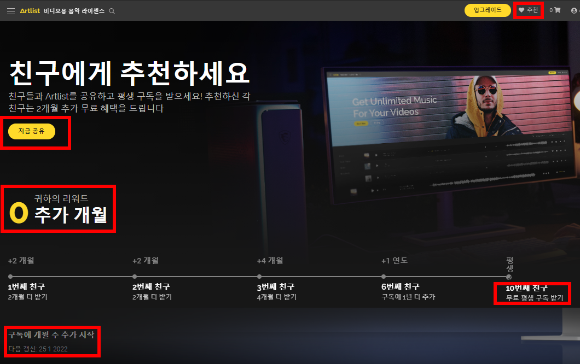580x364 pixels.
Task: Click the 지금 공유 button
Action: click(x=32, y=131)
